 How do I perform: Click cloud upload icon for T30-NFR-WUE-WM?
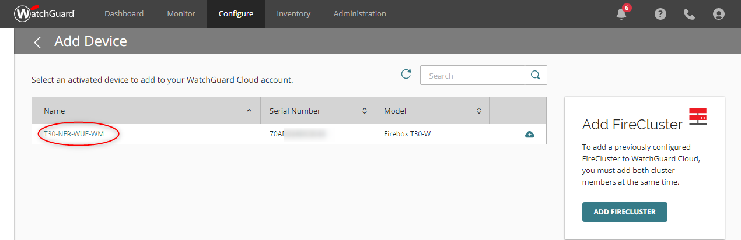[x=530, y=134]
